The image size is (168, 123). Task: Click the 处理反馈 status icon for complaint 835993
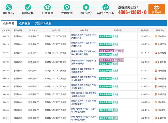pos(156,44)
